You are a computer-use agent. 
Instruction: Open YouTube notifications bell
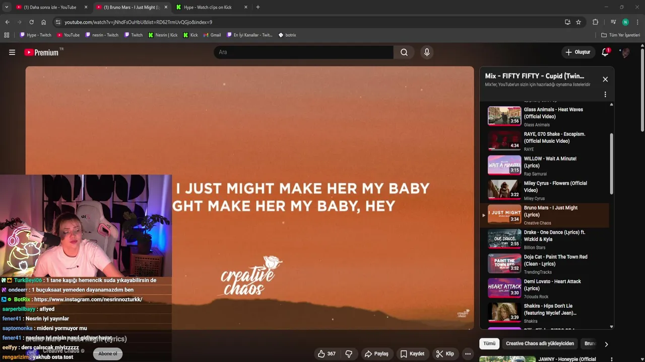tap(605, 52)
